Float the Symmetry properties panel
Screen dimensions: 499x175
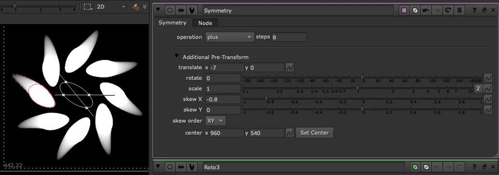[x=485, y=10]
